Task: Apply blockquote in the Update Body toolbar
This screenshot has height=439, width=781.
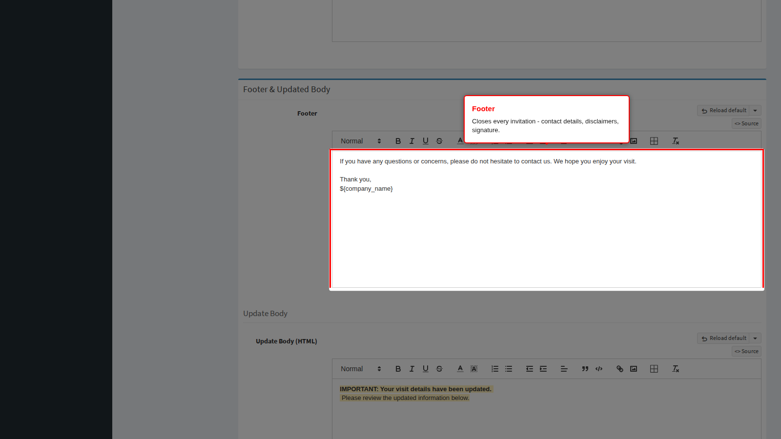Action: (x=585, y=369)
